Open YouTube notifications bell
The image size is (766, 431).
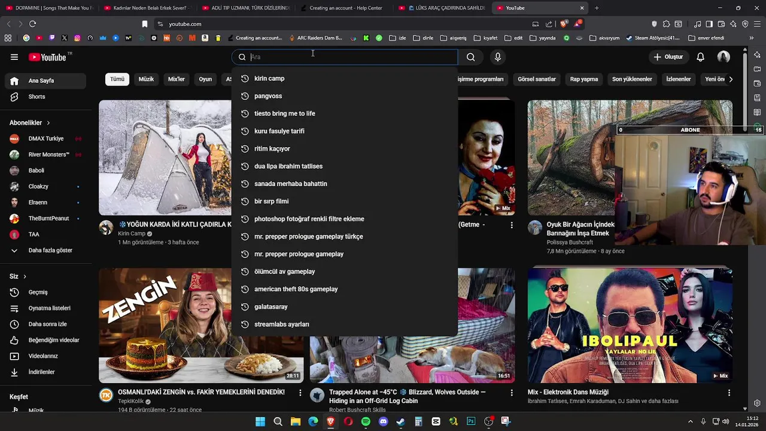pos(700,57)
